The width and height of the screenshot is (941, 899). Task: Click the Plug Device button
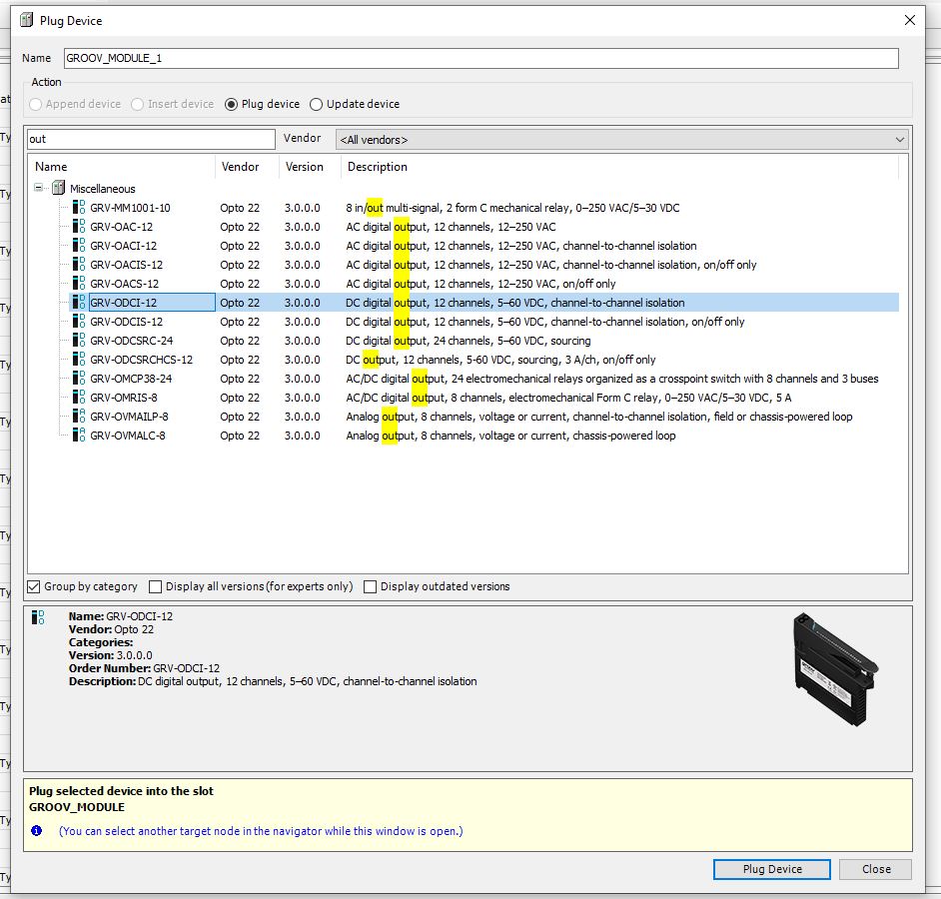(772, 869)
